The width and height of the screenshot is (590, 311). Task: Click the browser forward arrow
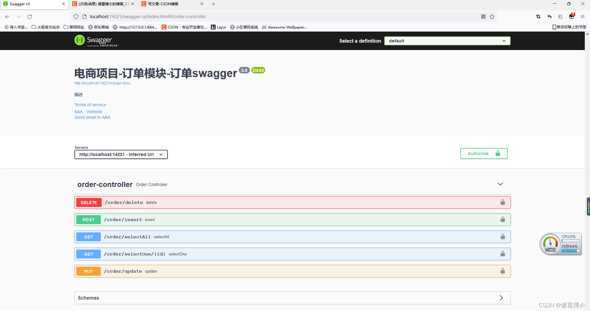(x=18, y=17)
